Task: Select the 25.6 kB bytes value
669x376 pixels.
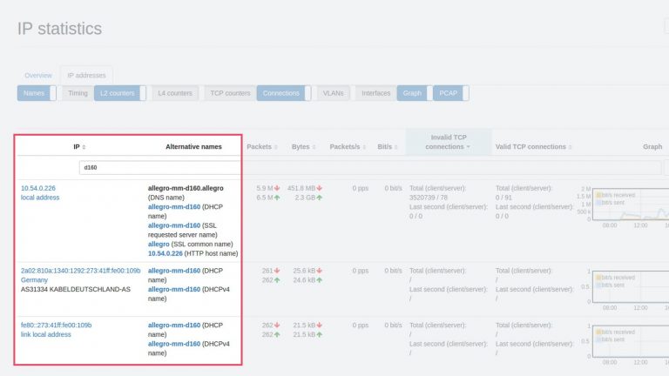Action: click(304, 271)
